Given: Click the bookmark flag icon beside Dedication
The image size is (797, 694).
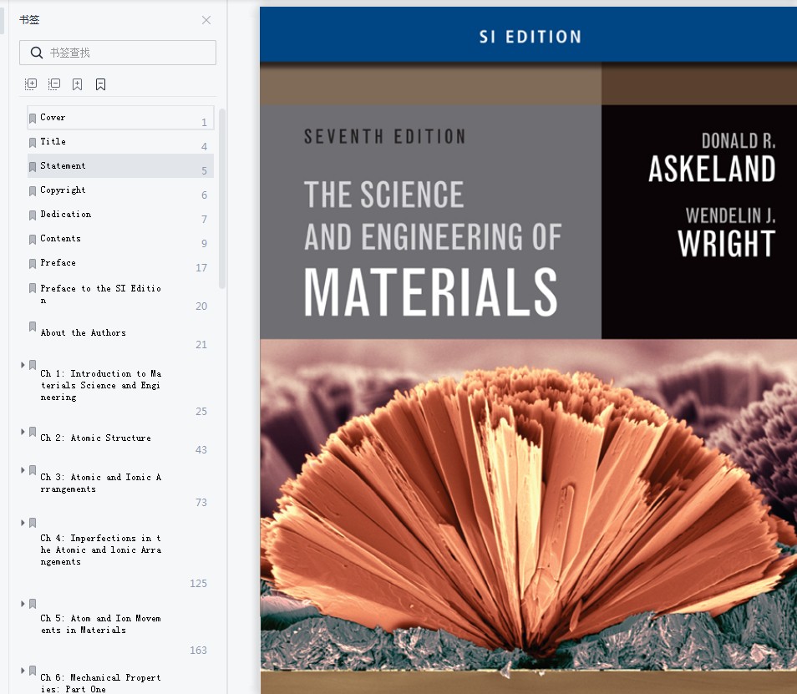Looking at the screenshot, I should pos(33,215).
